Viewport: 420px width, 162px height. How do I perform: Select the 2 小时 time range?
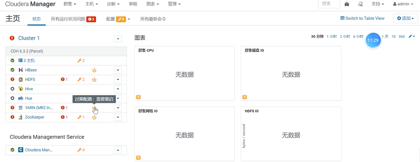pos(345,37)
